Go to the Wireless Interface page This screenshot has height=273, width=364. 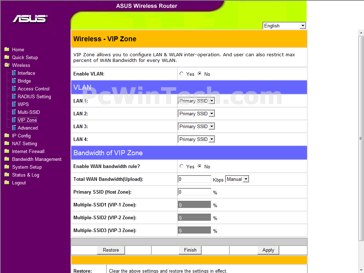pyautogui.click(x=26, y=73)
